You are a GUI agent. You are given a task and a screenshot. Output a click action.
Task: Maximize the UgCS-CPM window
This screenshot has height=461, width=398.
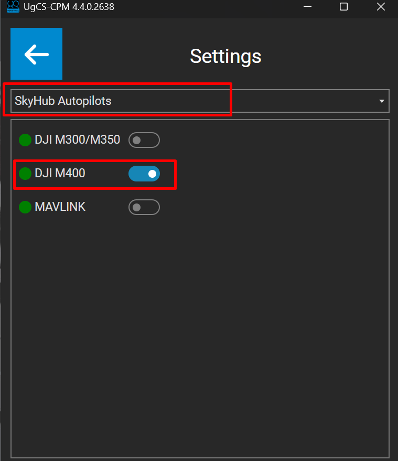(x=343, y=7)
